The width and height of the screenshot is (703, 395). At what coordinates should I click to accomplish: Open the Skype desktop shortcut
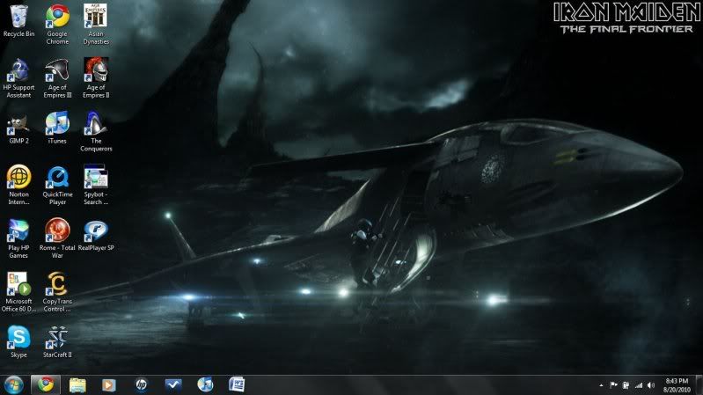pos(18,341)
